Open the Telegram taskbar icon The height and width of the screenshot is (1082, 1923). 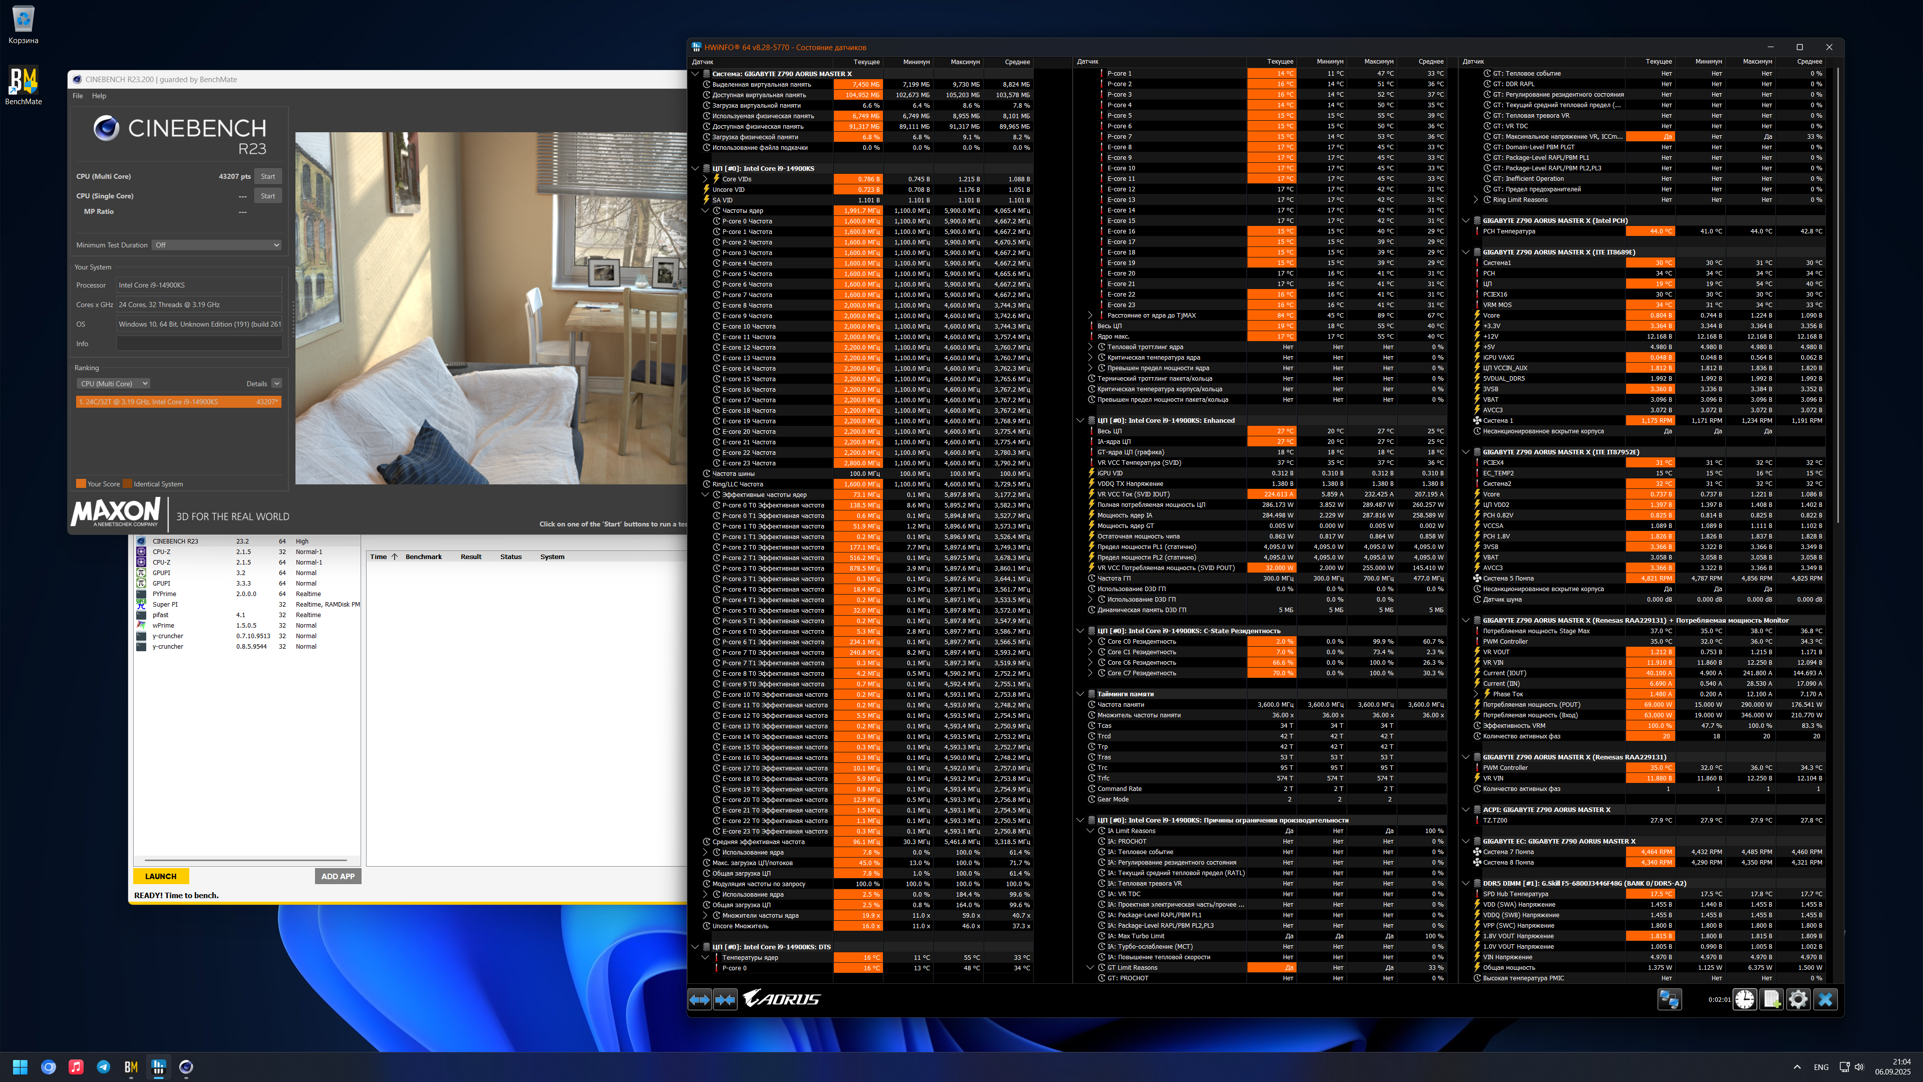tap(103, 1067)
